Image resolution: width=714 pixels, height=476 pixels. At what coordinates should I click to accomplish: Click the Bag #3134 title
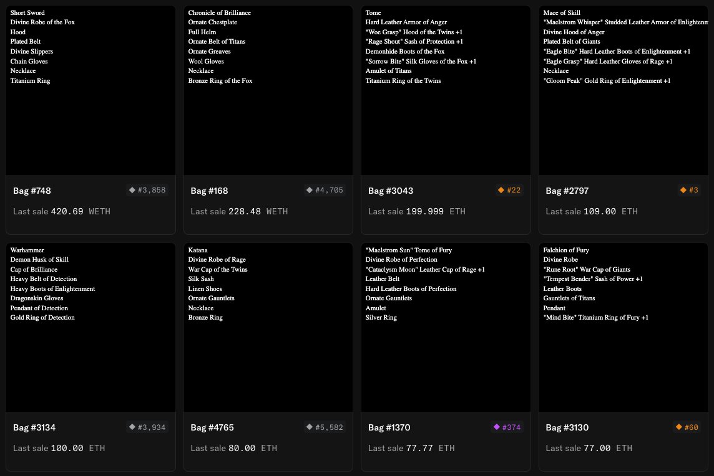click(x=34, y=428)
